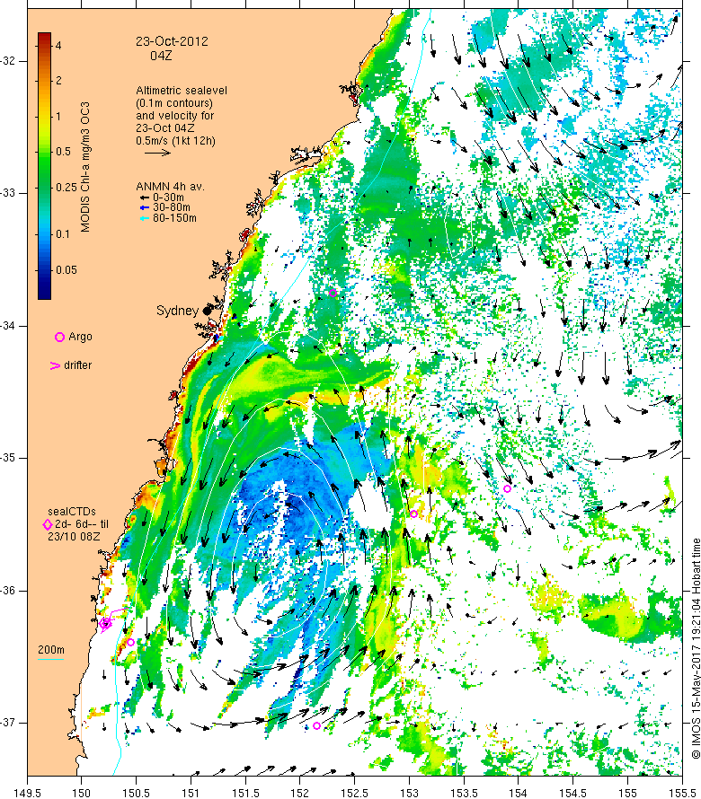701x799 pixels.
Task: Click the 'MODIS Chl-a mg/m3 OC3' vertical label
Action: 85,167
